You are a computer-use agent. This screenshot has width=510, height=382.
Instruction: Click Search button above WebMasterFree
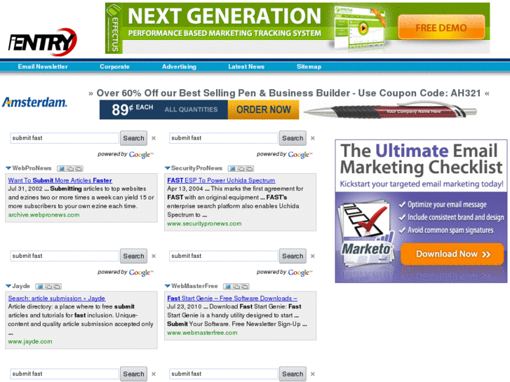coord(293,256)
